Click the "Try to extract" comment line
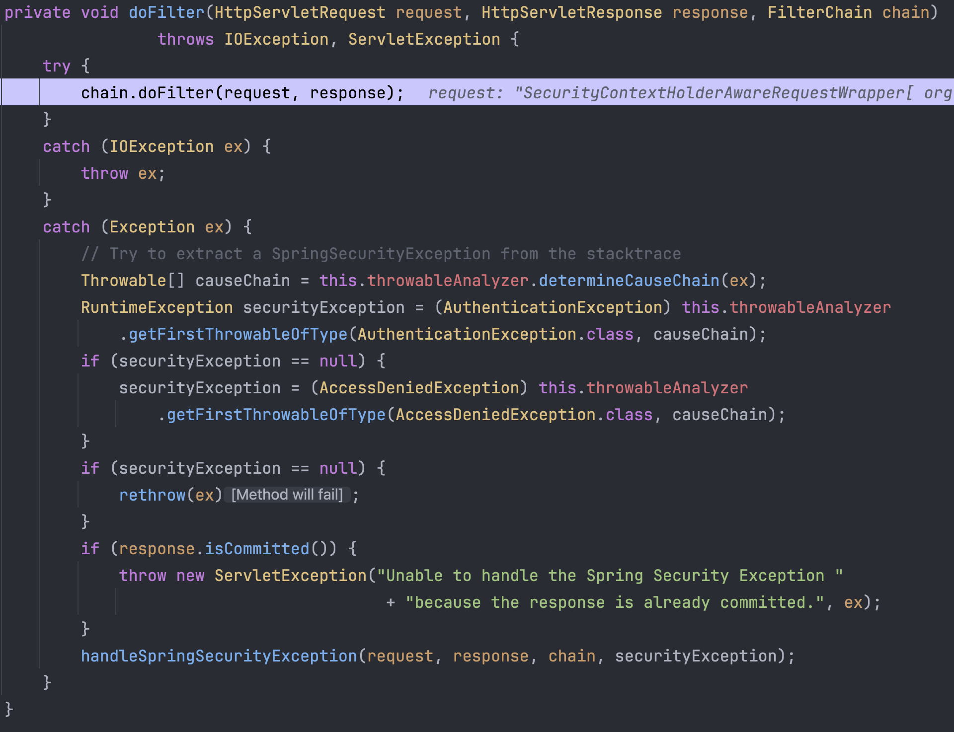The width and height of the screenshot is (954, 732). pos(381,254)
